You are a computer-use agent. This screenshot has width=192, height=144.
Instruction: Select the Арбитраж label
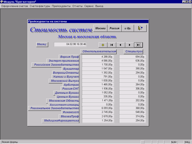pos(71,85)
